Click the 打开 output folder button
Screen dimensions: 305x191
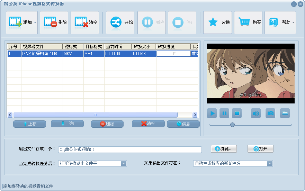pyautogui.click(x=260, y=149)
